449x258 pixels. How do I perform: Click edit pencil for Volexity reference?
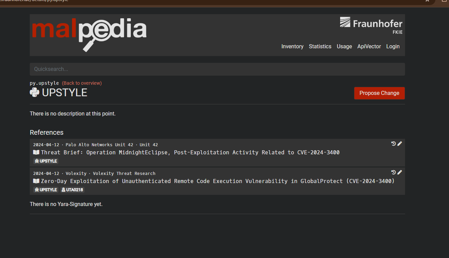(400, 172)
